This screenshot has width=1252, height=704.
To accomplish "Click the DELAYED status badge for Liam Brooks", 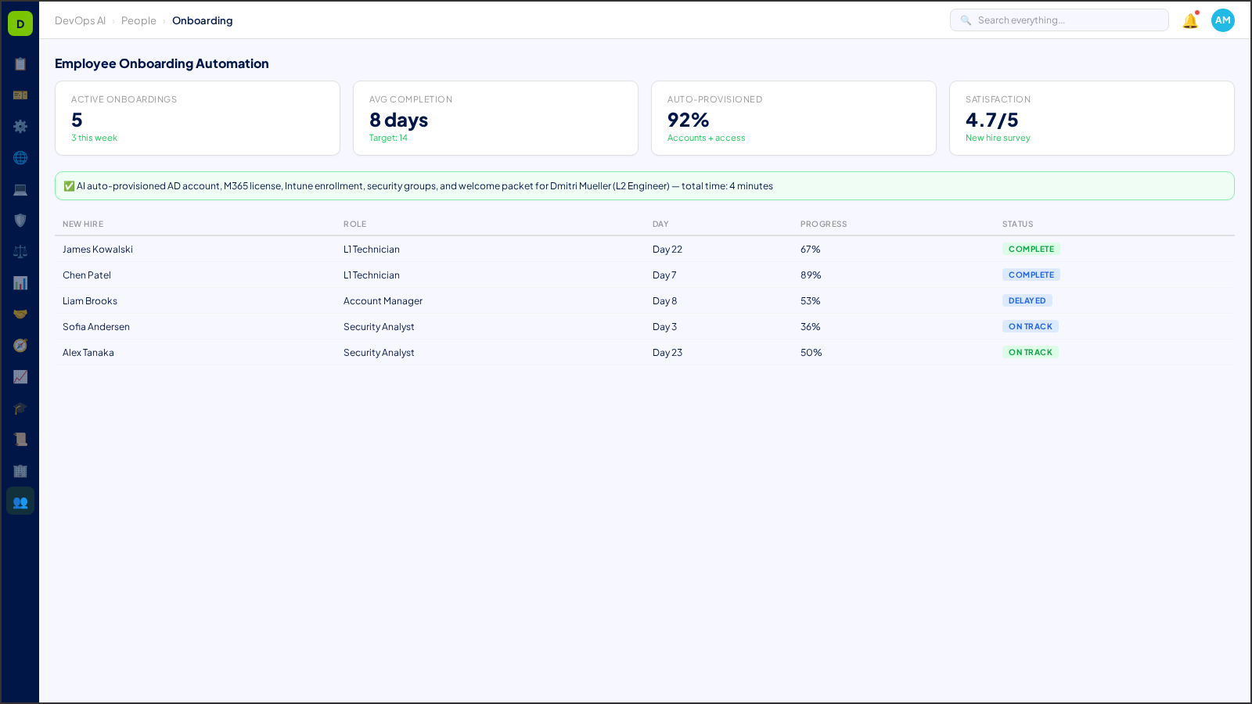I will point(1027,300).
